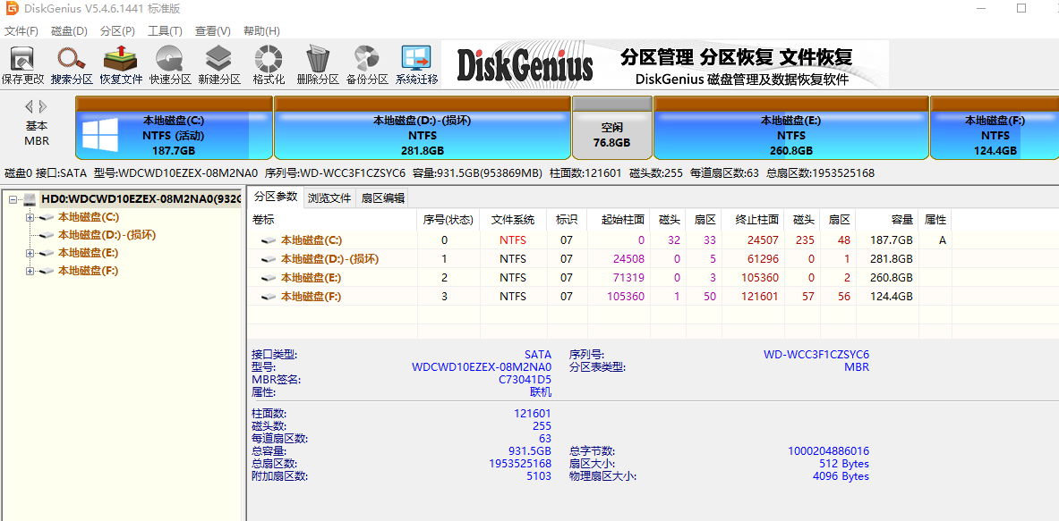
Task: Launch the 系统迁移 system migration tool
Action: [417, 65]
